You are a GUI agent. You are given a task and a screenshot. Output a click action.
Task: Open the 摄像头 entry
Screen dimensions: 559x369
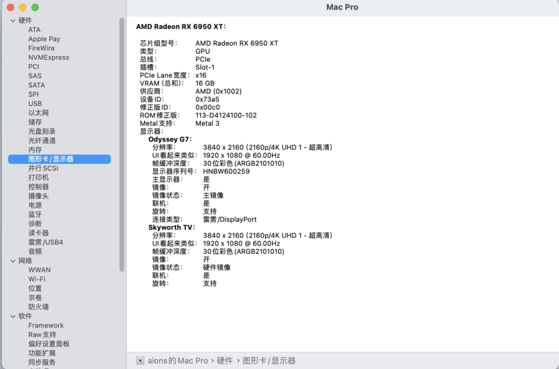click(x=39, y=196)
